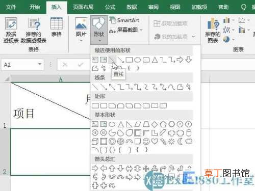
Task: Click the 图片 picture button
Action: click(x=81, y=30)
